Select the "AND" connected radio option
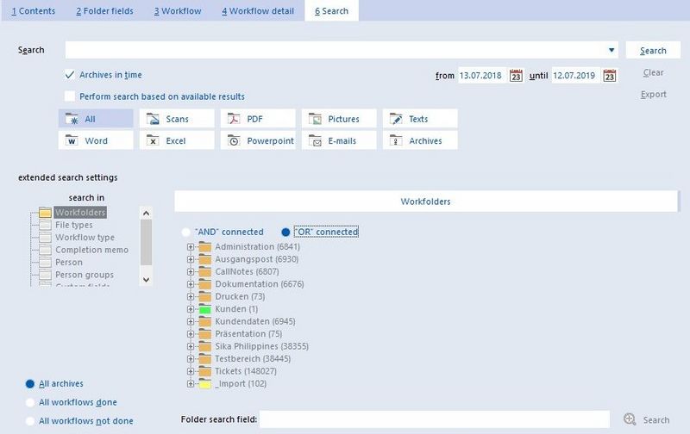 [x=187, y=232]
